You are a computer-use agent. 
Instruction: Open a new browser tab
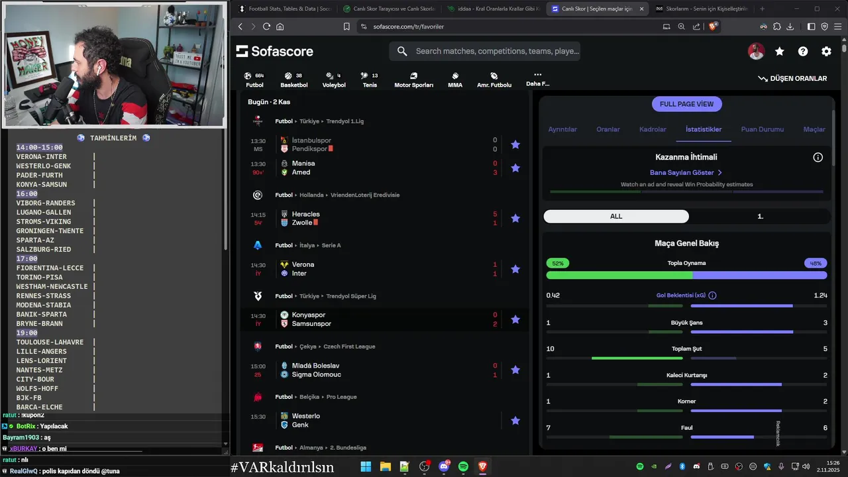[x=762, y=9]
